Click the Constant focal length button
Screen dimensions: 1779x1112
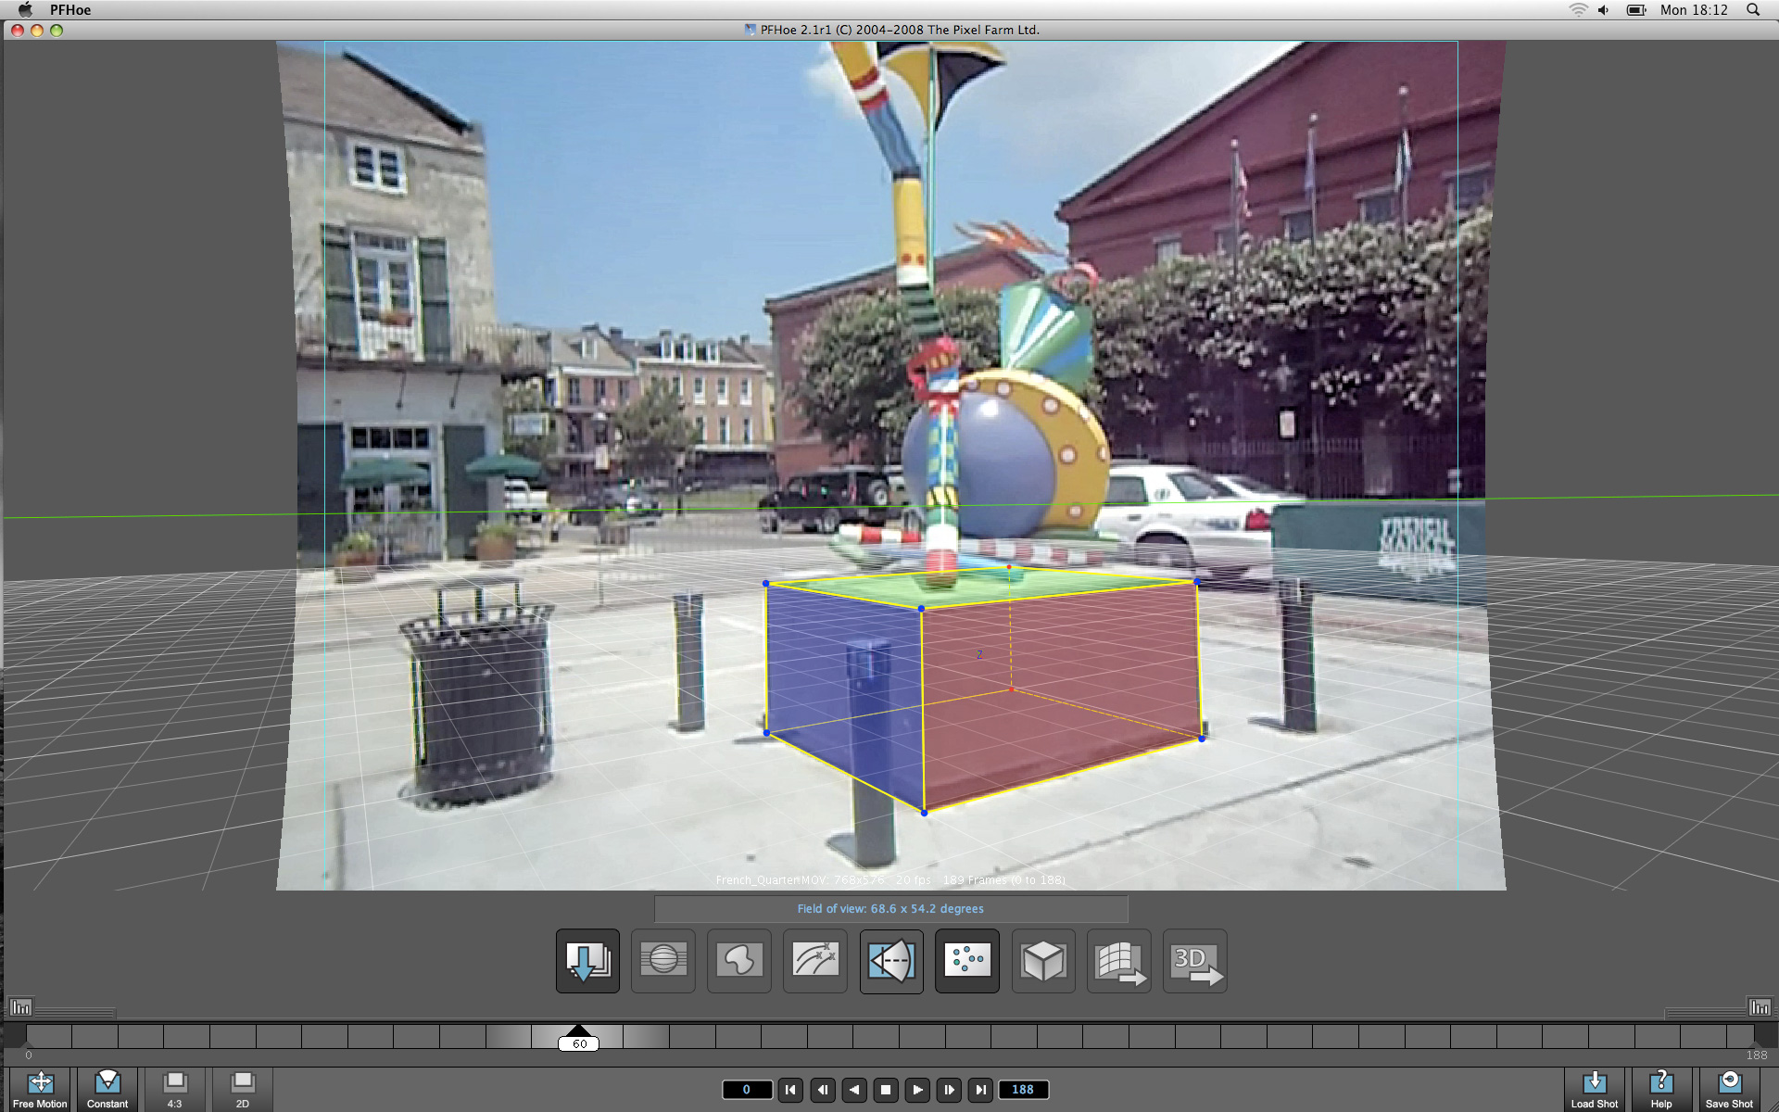(x=107, y=1090)
